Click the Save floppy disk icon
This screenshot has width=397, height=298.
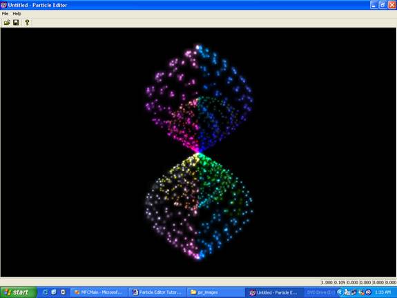pos(16,23)
